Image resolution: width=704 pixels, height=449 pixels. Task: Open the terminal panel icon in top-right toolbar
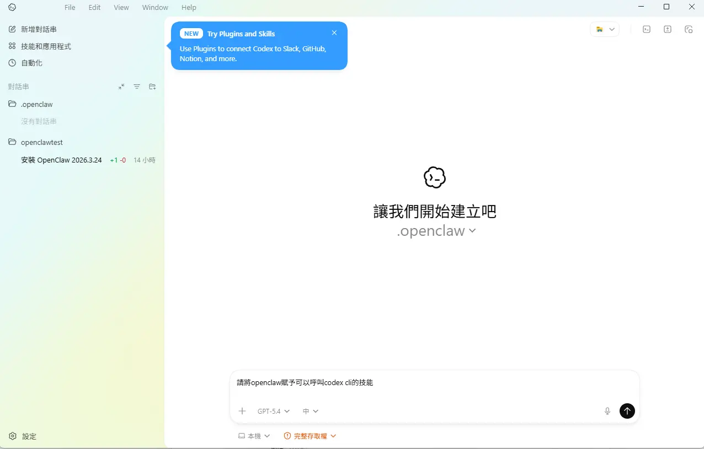coord(647,30)
